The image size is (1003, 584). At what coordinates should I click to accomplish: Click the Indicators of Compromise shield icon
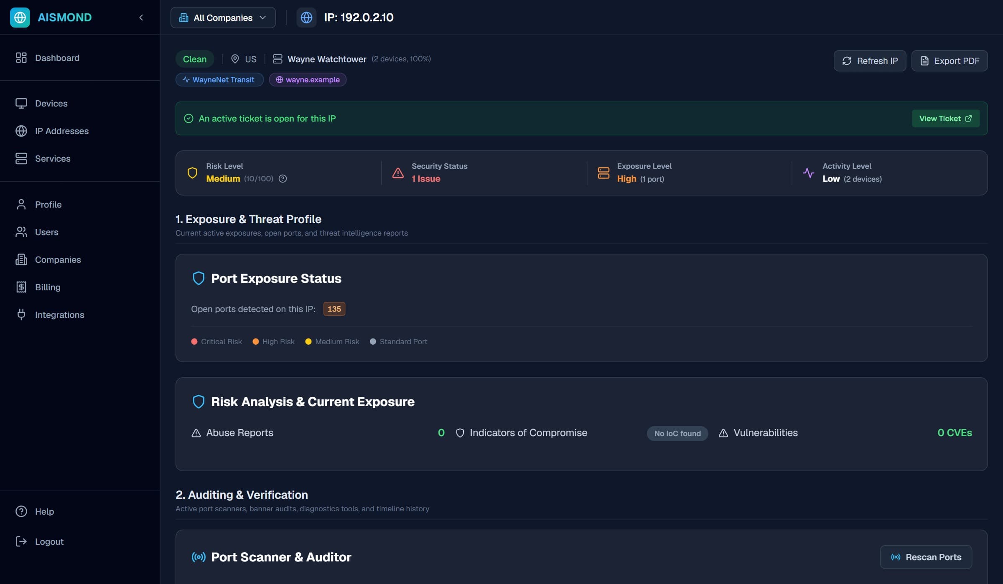tap(460, 433)
